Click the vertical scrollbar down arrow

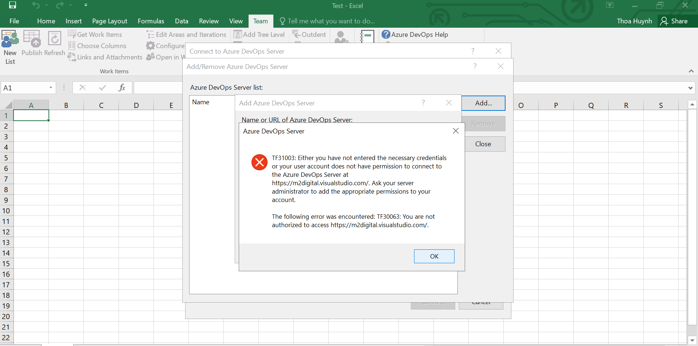point(692,340)
